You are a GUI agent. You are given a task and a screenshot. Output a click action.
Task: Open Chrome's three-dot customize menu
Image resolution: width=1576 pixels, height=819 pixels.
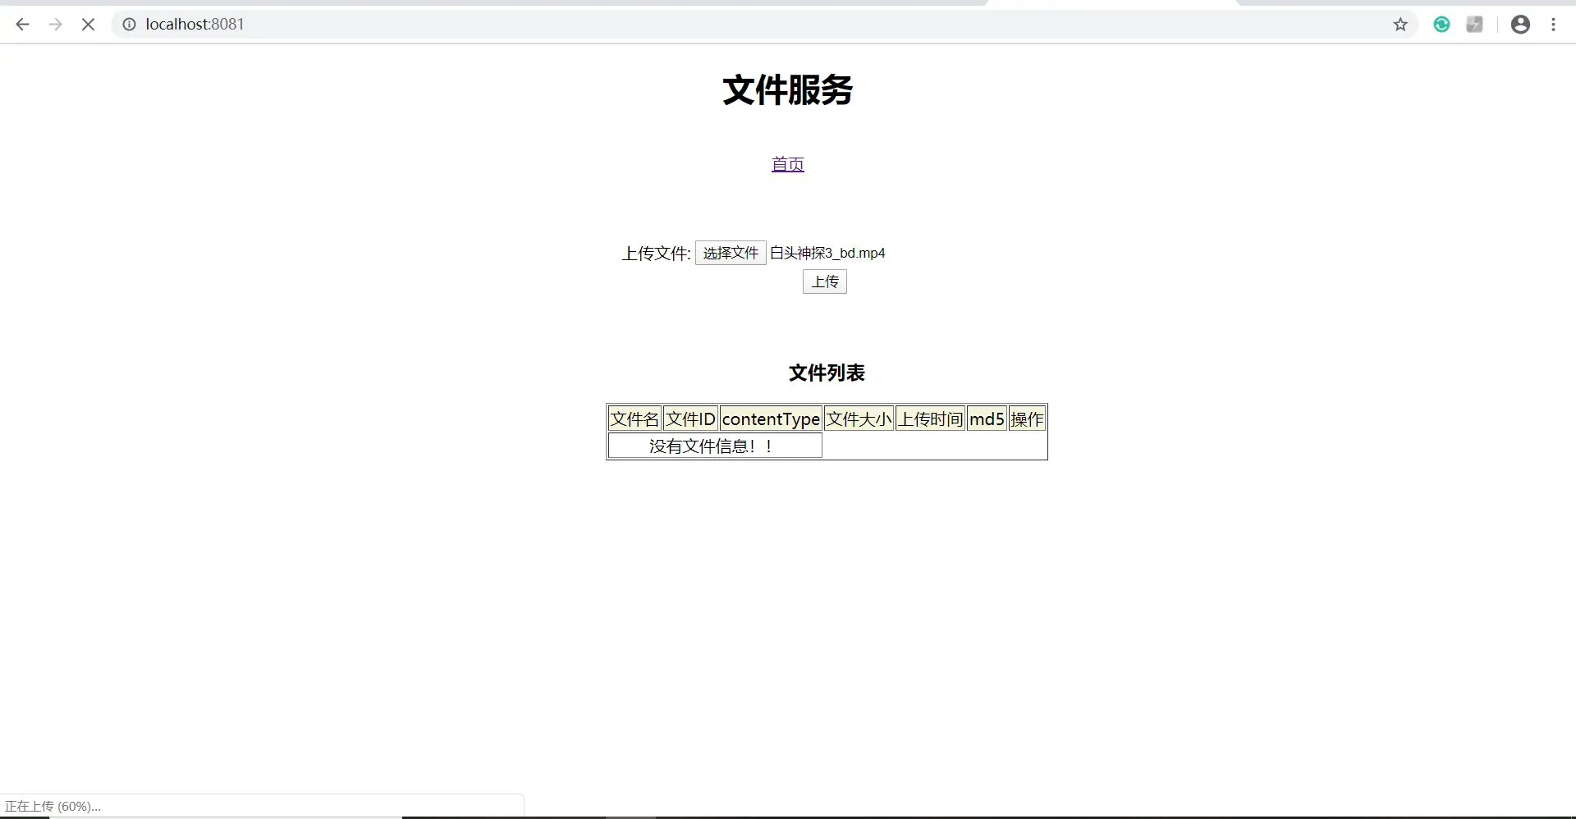(x=1555, y=24)
